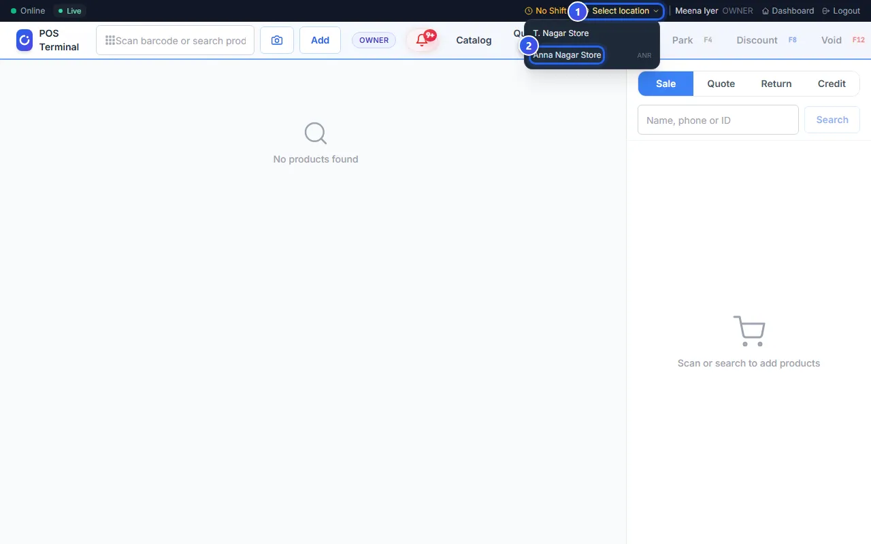This screenshot has width=871, height=544.
Task: Click the POS Terminal logo icon
Action: [x=24, y=40]
